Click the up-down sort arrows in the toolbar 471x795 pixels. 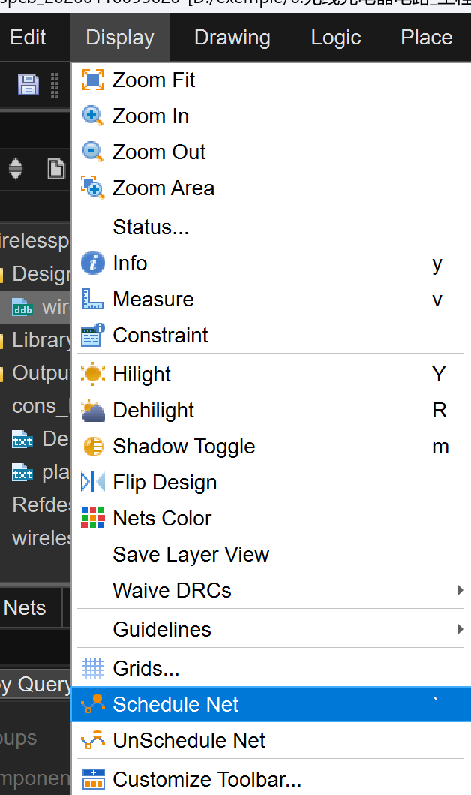pyautogui.click(x=16, y=168)
